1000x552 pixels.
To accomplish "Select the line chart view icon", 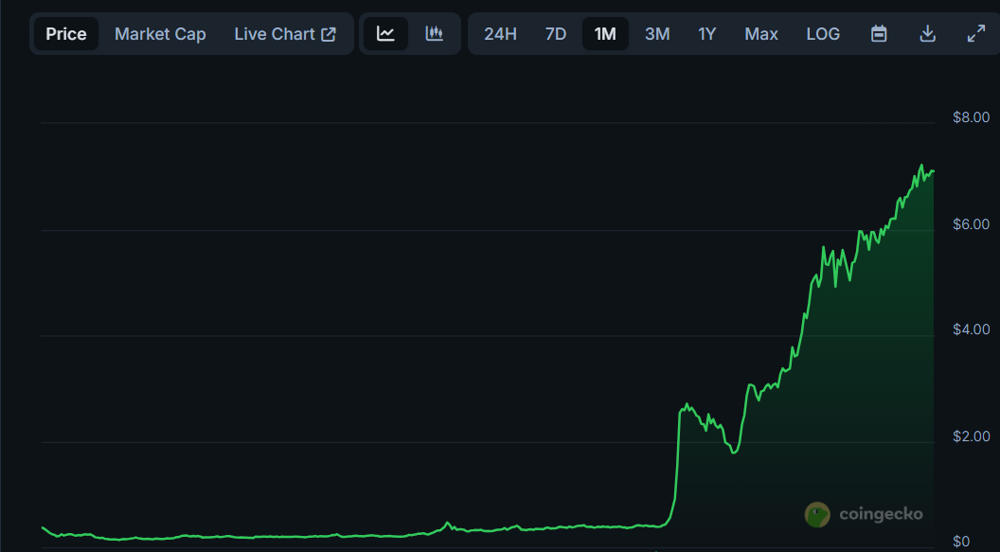I will click(385, 34).
